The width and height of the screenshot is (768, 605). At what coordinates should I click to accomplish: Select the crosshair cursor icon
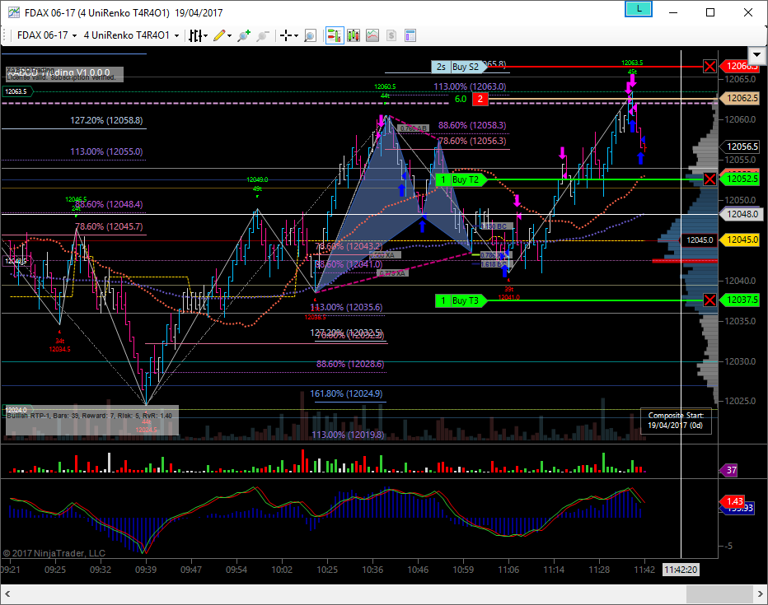click(286, 35)
